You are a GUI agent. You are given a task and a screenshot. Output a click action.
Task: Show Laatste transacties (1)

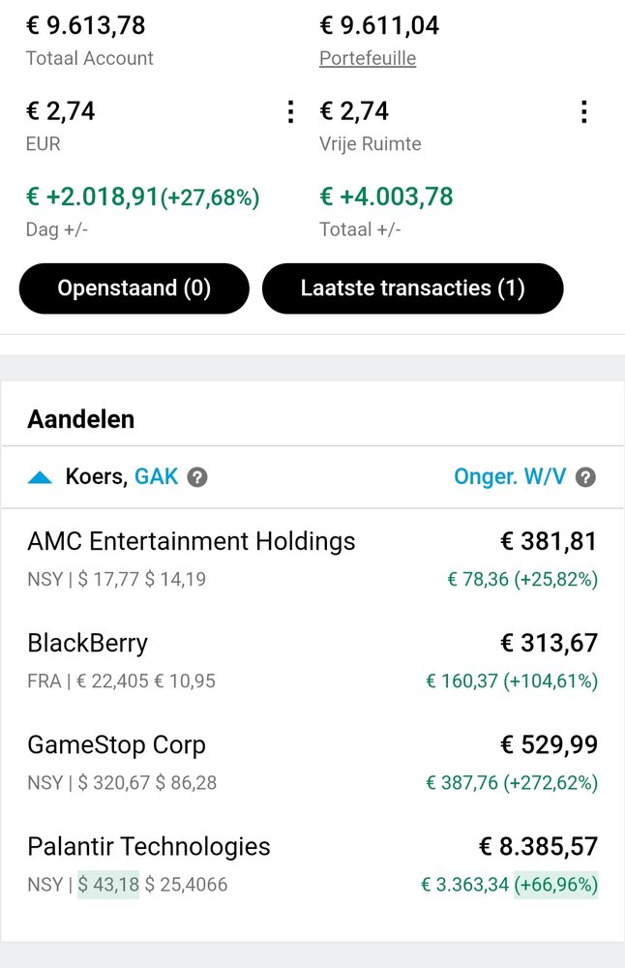413,288
